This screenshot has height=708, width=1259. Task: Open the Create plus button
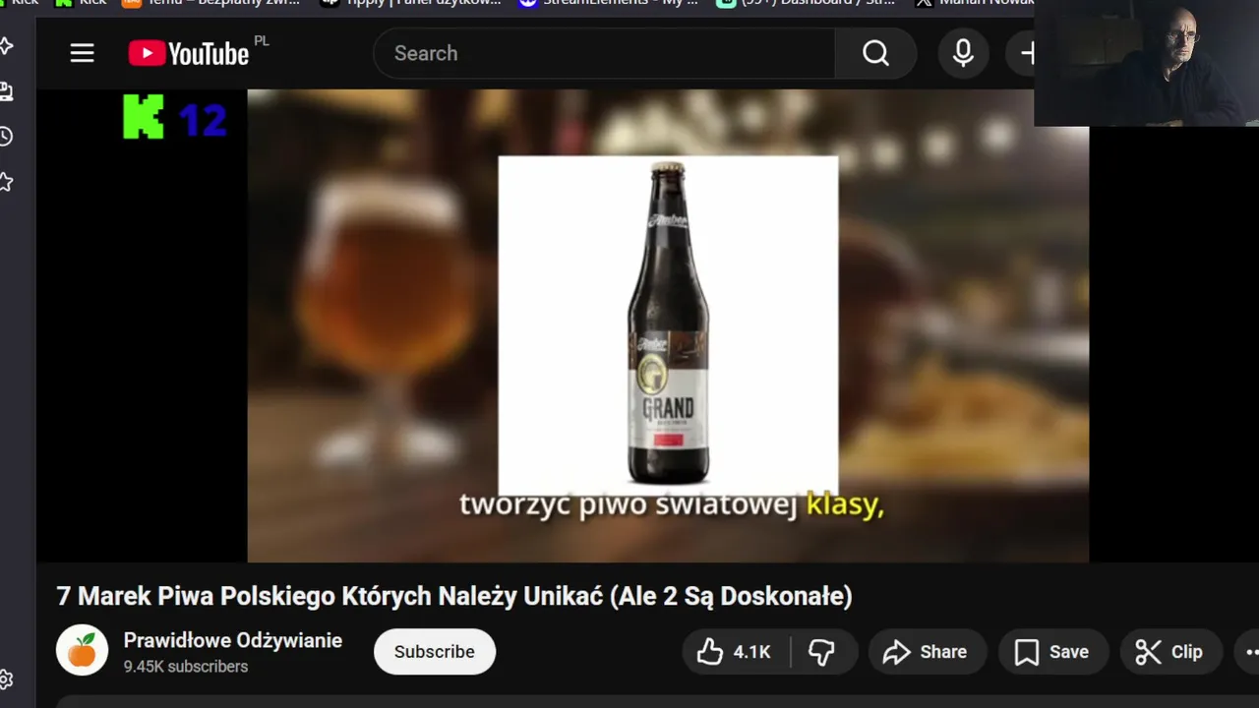[x=1023, y=53]
